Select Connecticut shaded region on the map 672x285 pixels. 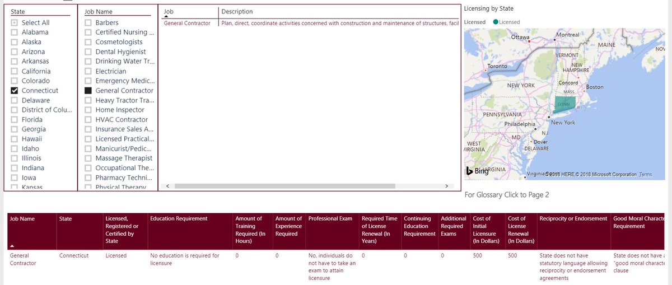[x=564, y=105]
